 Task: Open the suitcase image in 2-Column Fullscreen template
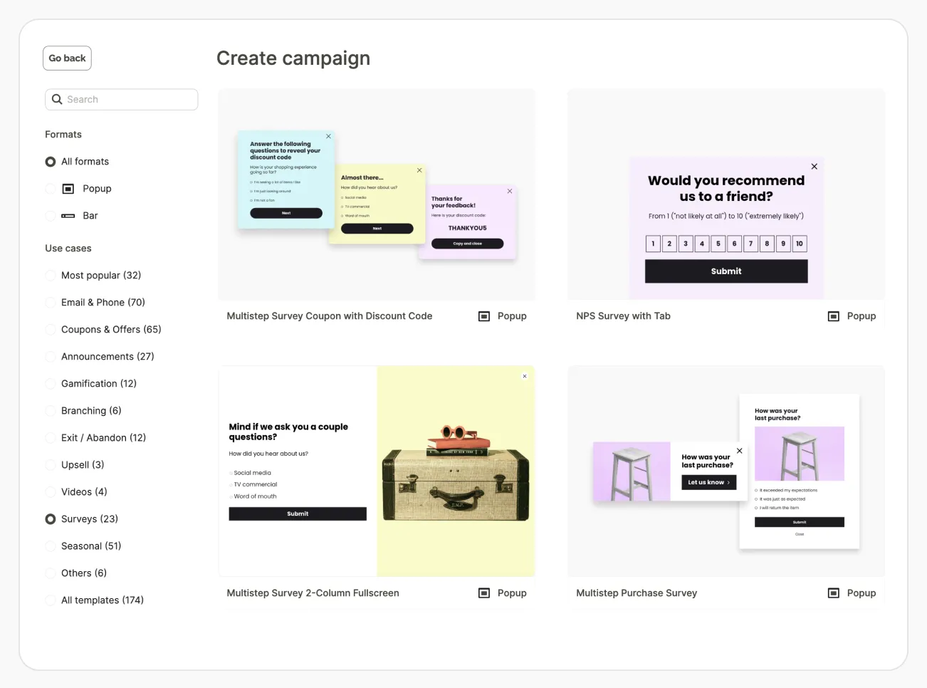456,471
